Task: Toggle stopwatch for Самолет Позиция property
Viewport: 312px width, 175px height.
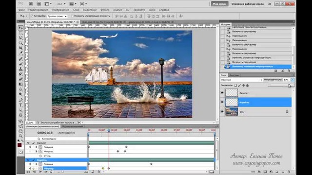Action: [x=40, y=147]
